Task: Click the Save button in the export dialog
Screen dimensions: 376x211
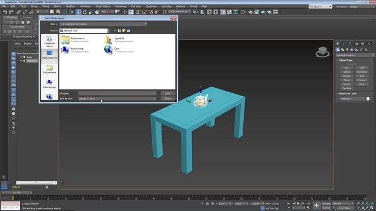Action: (x=167, y=93)
